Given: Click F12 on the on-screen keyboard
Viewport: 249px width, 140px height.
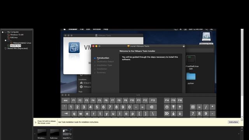Looking at the screenshot, I should point(145,100).
